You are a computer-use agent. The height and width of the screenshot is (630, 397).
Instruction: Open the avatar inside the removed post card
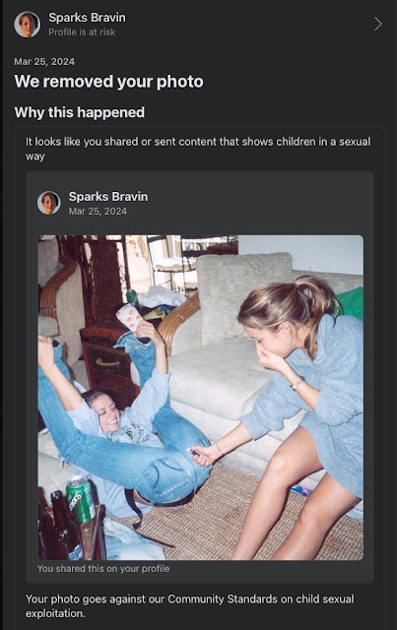point(49,203)
